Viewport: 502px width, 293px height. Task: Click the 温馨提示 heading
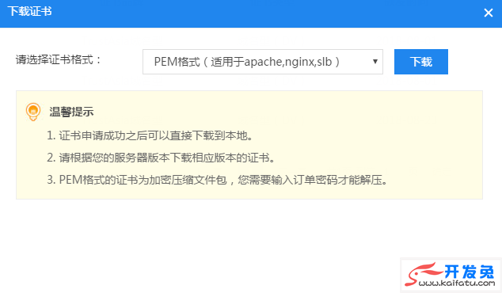click(71, 112)
